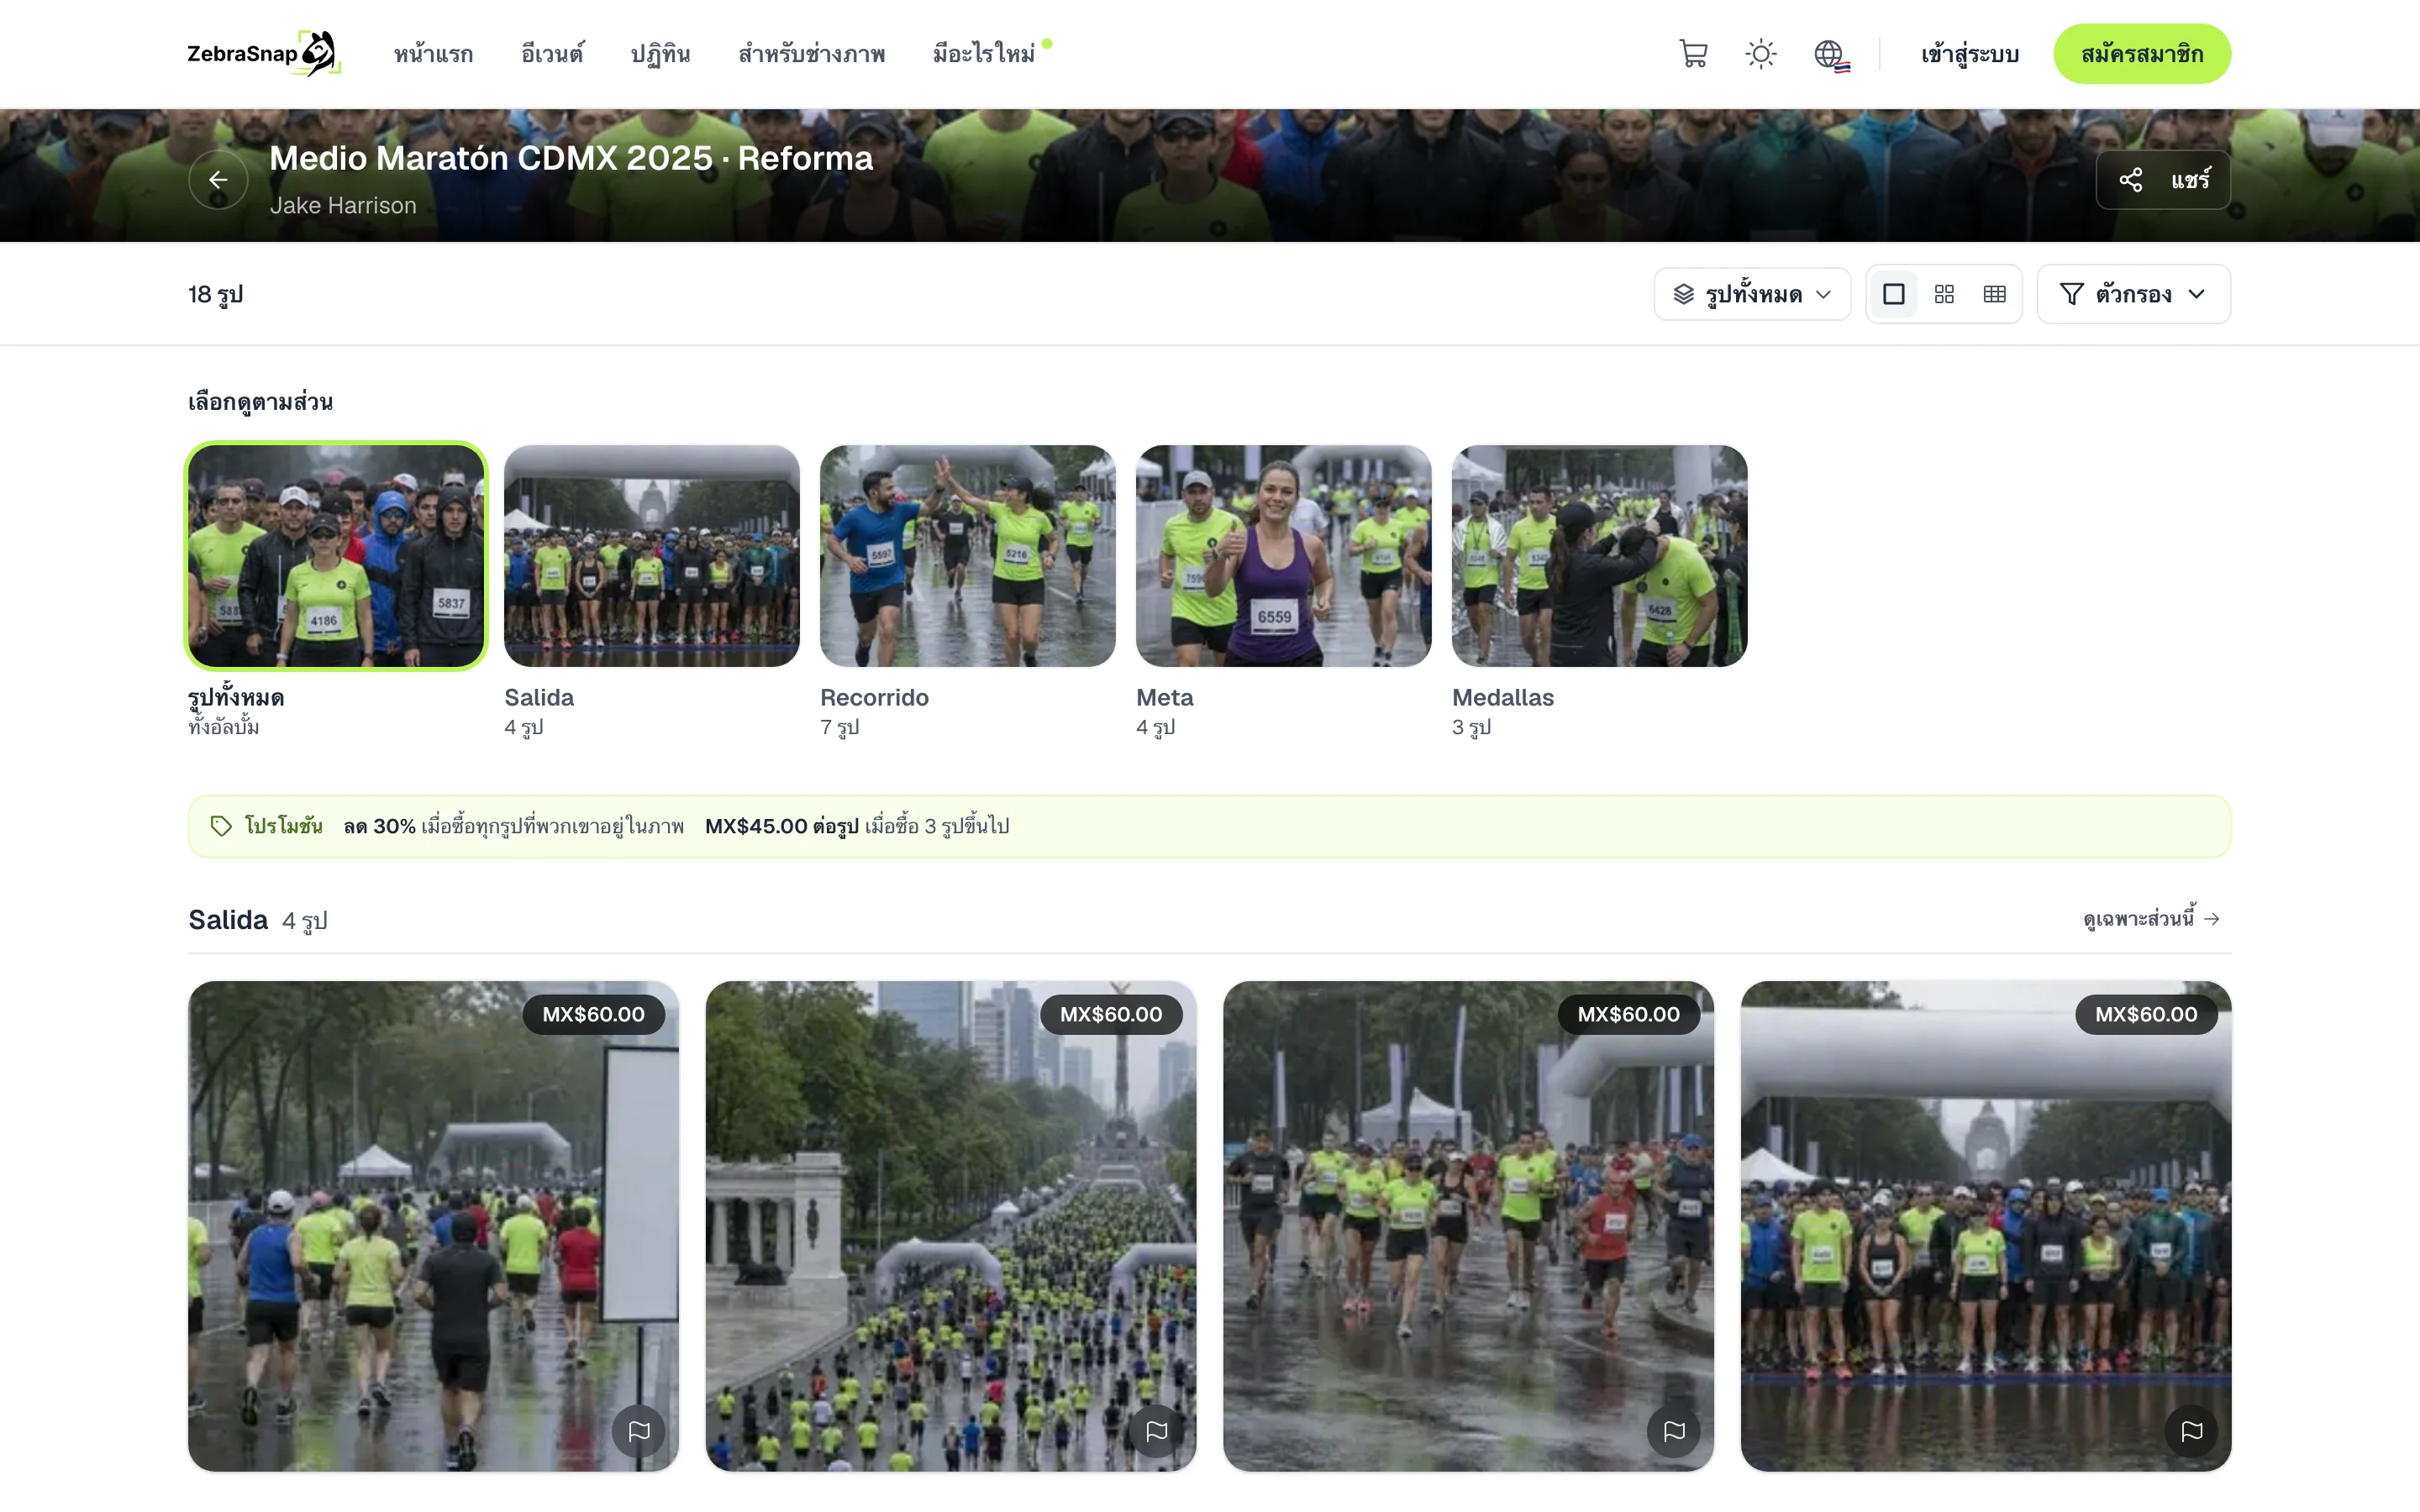Select the Meta section thumbnail

[1284, 556]
